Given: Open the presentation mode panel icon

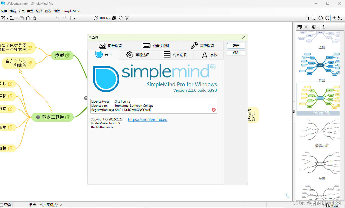Looking at the screenshot, I should (340, 18).
